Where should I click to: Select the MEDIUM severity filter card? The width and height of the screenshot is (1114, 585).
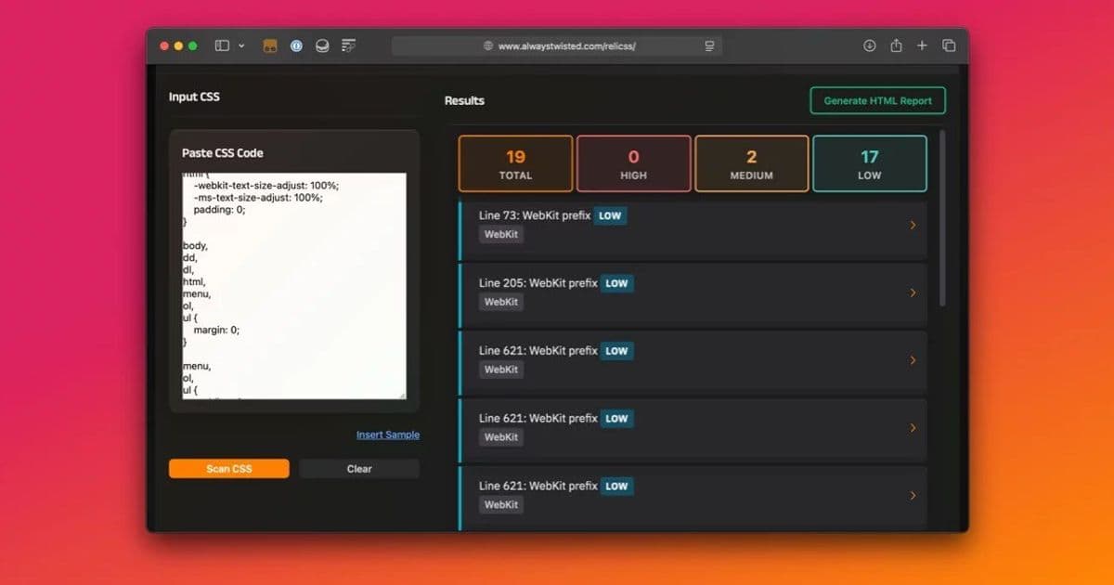751,163
